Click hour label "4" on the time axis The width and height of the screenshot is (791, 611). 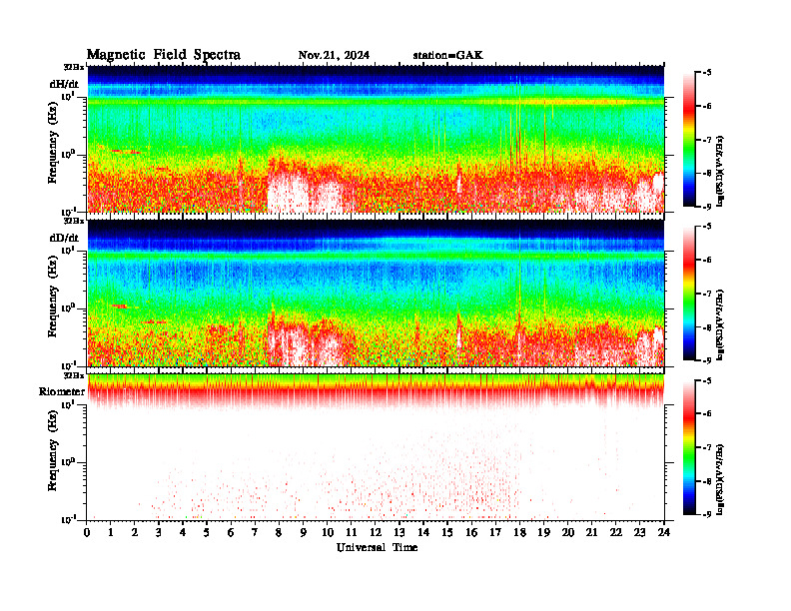tap(183, 533)
